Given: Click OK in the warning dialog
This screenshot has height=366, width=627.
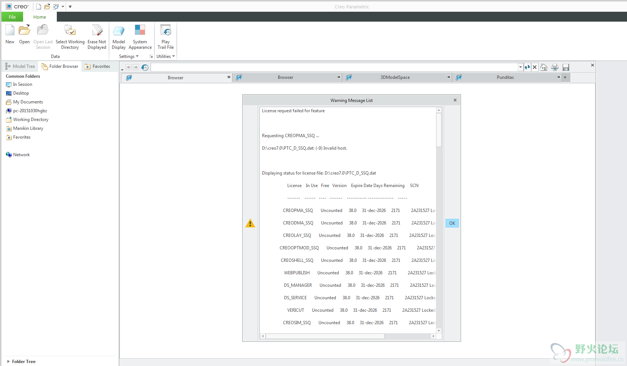Looking at the screenshot, I should tap(452, 223).
